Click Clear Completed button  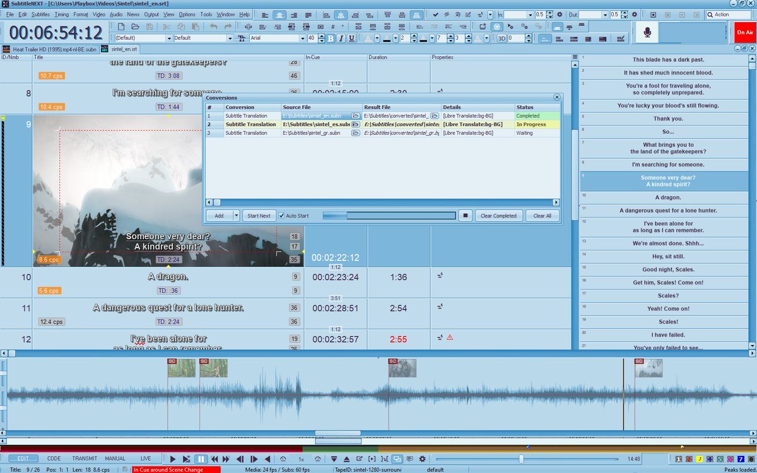499,216
